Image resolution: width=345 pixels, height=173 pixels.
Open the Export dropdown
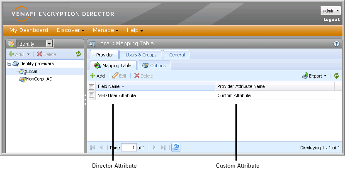point(315,76)
